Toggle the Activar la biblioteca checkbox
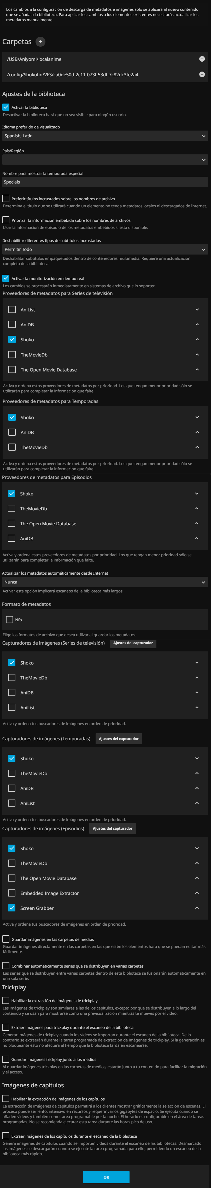Screen dimensions: 211x1188 (6, 107)
